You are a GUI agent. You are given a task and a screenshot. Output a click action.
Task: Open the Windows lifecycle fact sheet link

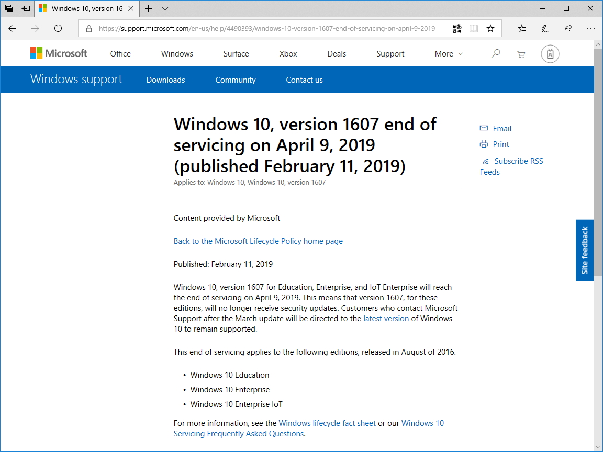(327, 423)
